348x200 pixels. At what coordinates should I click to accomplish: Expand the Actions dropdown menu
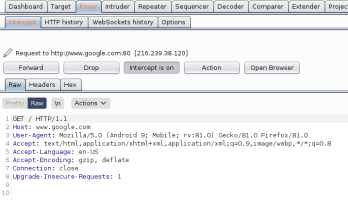pos(90,103)
